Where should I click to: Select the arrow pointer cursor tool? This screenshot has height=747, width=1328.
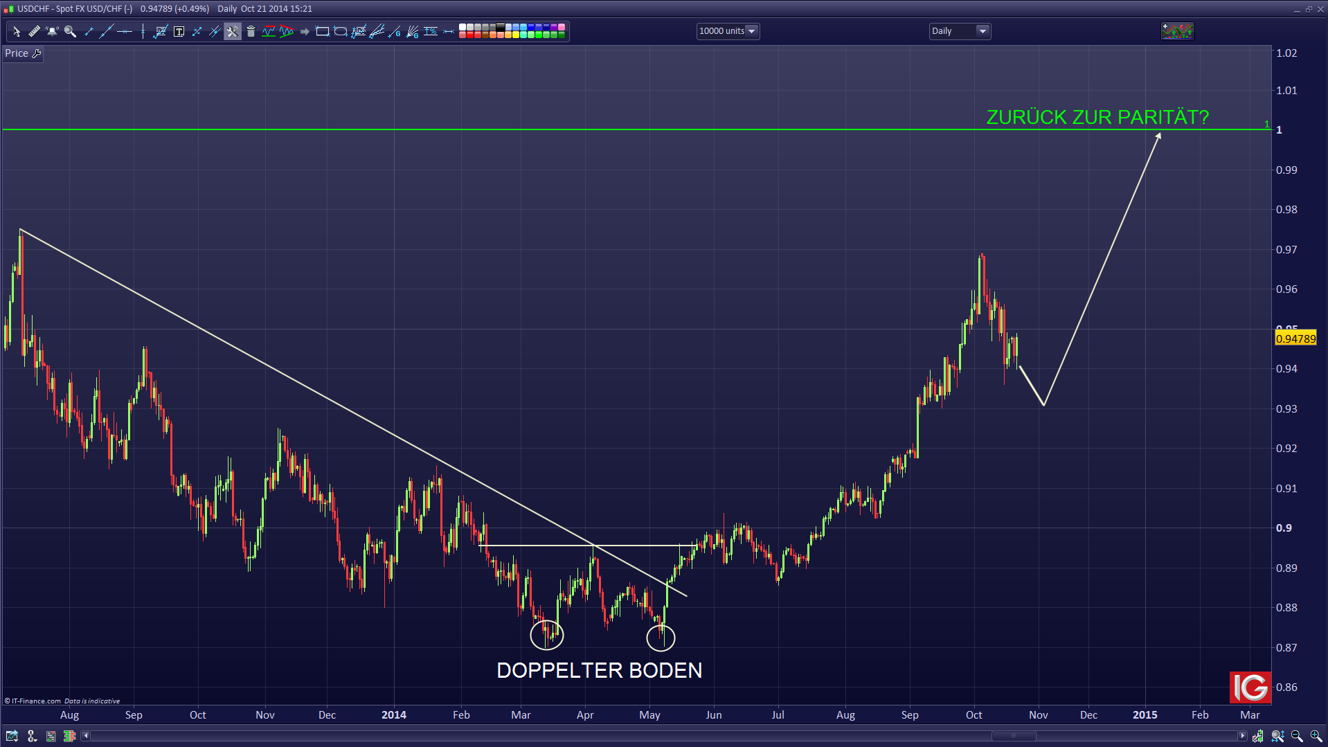16,31
